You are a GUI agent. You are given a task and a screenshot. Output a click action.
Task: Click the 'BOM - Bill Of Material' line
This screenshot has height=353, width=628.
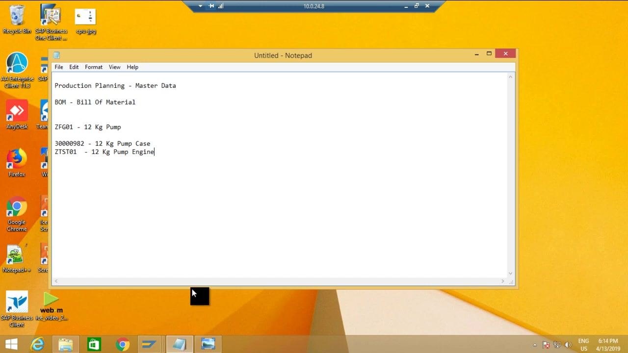coord(95,102)
